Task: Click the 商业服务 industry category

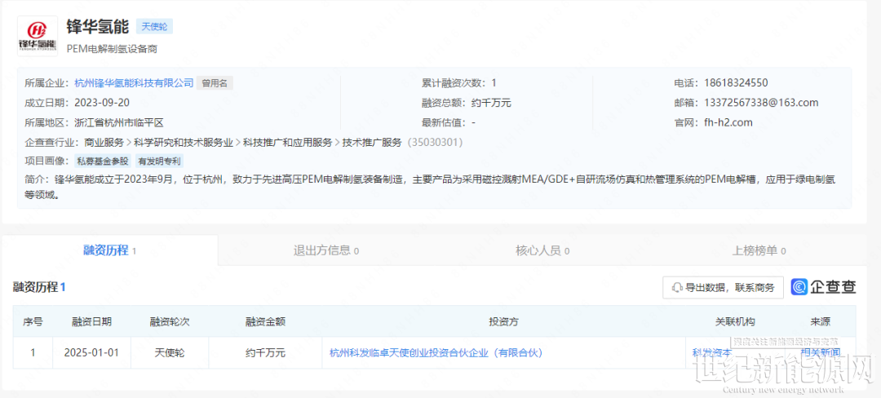Action: click(x=104, y=143)
